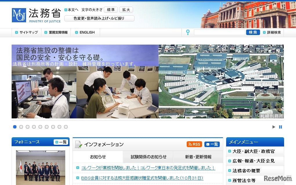296x185 pixels.
Task: Select the first slideshow indicator dot
Action: point(15,127)
